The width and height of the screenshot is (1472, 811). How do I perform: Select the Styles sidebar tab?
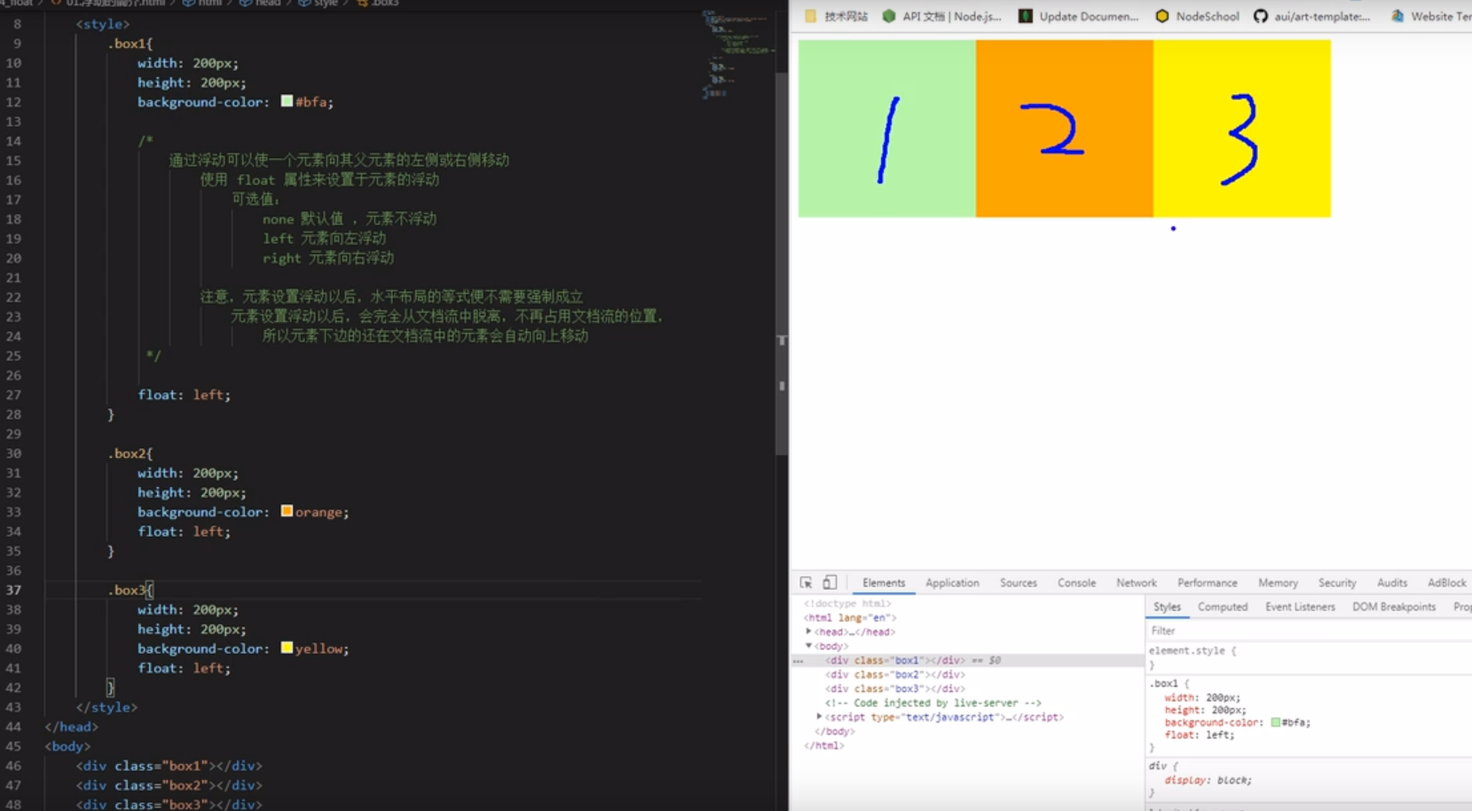click(x=1167, y=607)
